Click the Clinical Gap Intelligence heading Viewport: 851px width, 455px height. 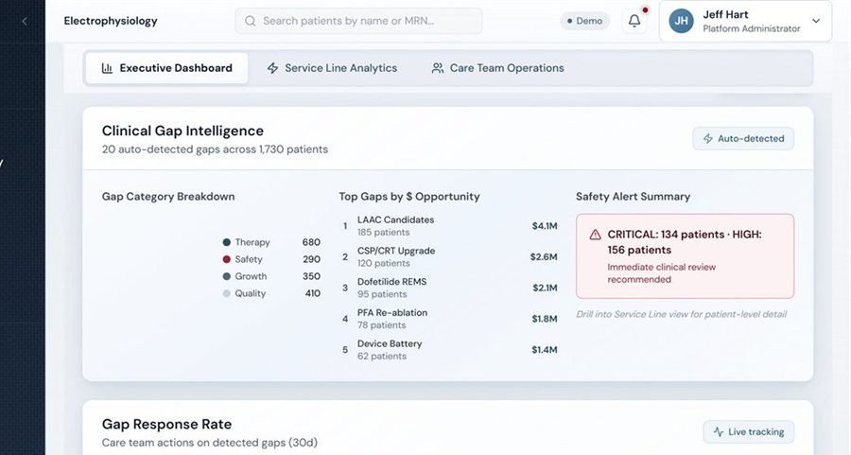click(x=182, y=131)
